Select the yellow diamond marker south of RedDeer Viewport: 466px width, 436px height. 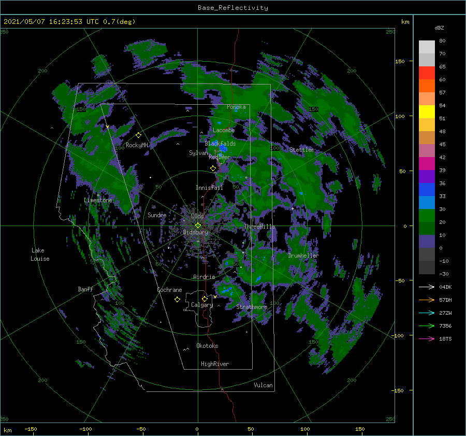213,168
